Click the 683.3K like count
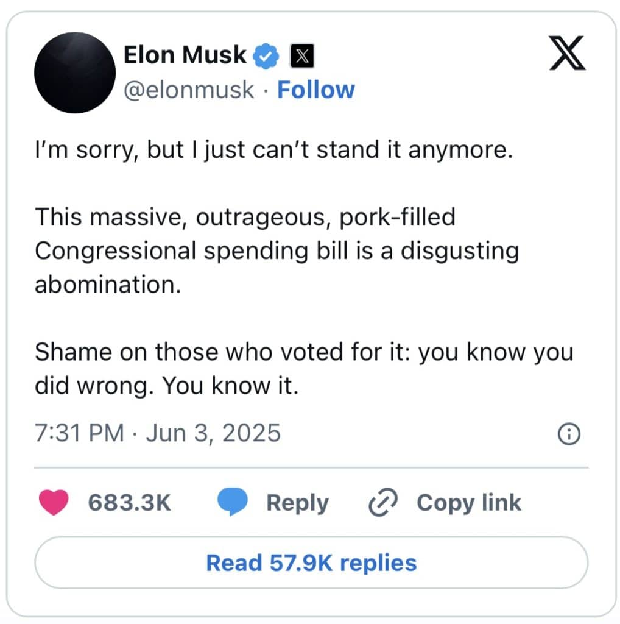The height and width of the screenshot is (624, 620). [129, 503]
